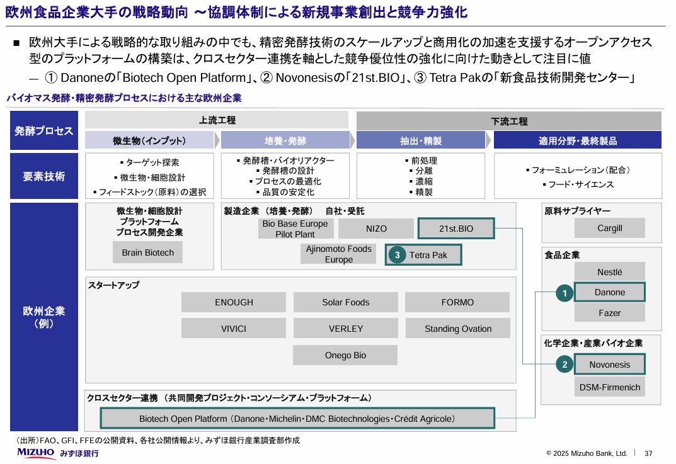676x464 pixels.
Task: Click the Tetra Pak highlighted box
Action: 423,254
